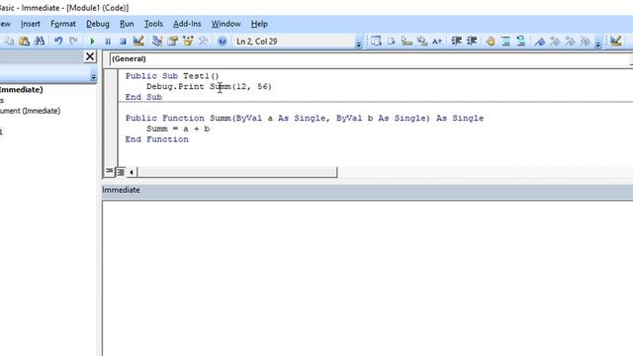Viewport: 633px width, 356px height.
Task: Toggle Breakpoint with the hand icon
Action: coord(491,41)
